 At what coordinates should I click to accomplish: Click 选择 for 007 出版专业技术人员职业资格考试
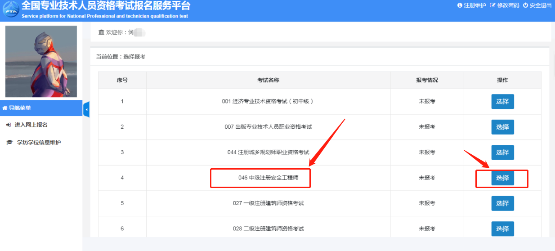tap(502, 127)
